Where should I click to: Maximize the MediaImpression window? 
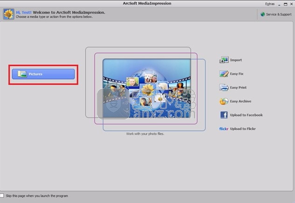[x=285, y=4]
